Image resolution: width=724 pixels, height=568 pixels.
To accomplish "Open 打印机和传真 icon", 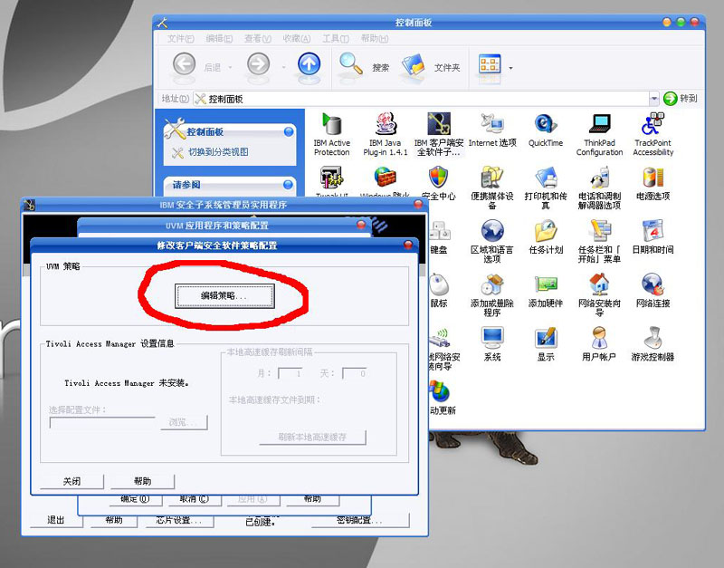I will point(546,188).
